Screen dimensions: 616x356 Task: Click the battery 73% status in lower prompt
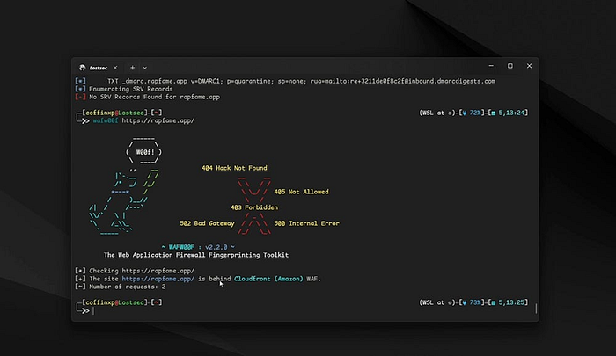point(473,302)
